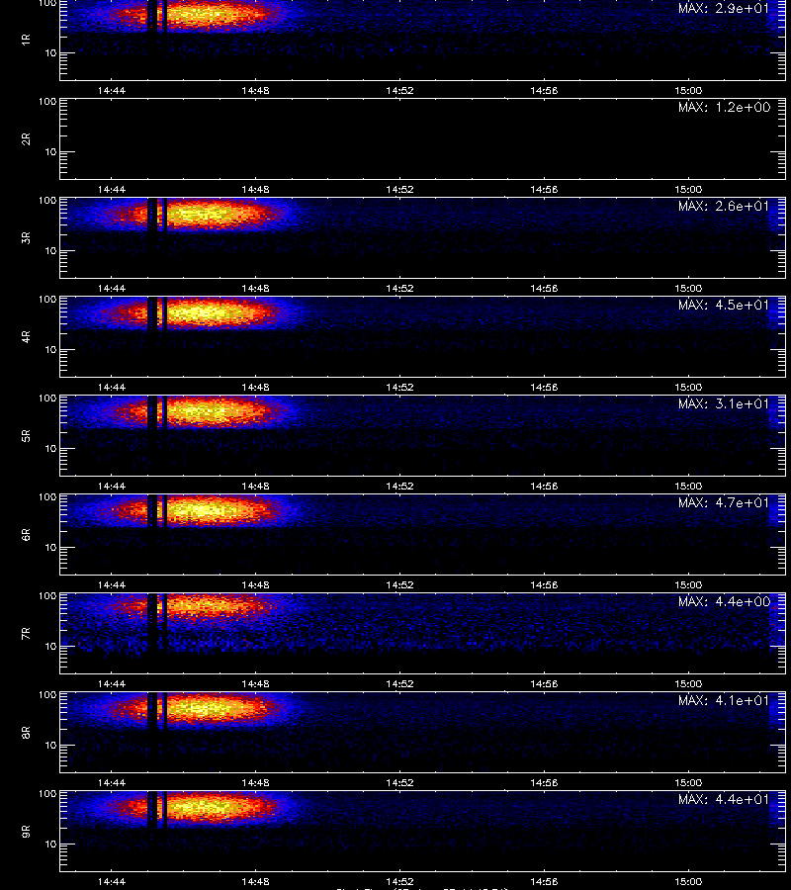Click the '10' y-axis label of the 1R panel

click(x=50, y=53)
